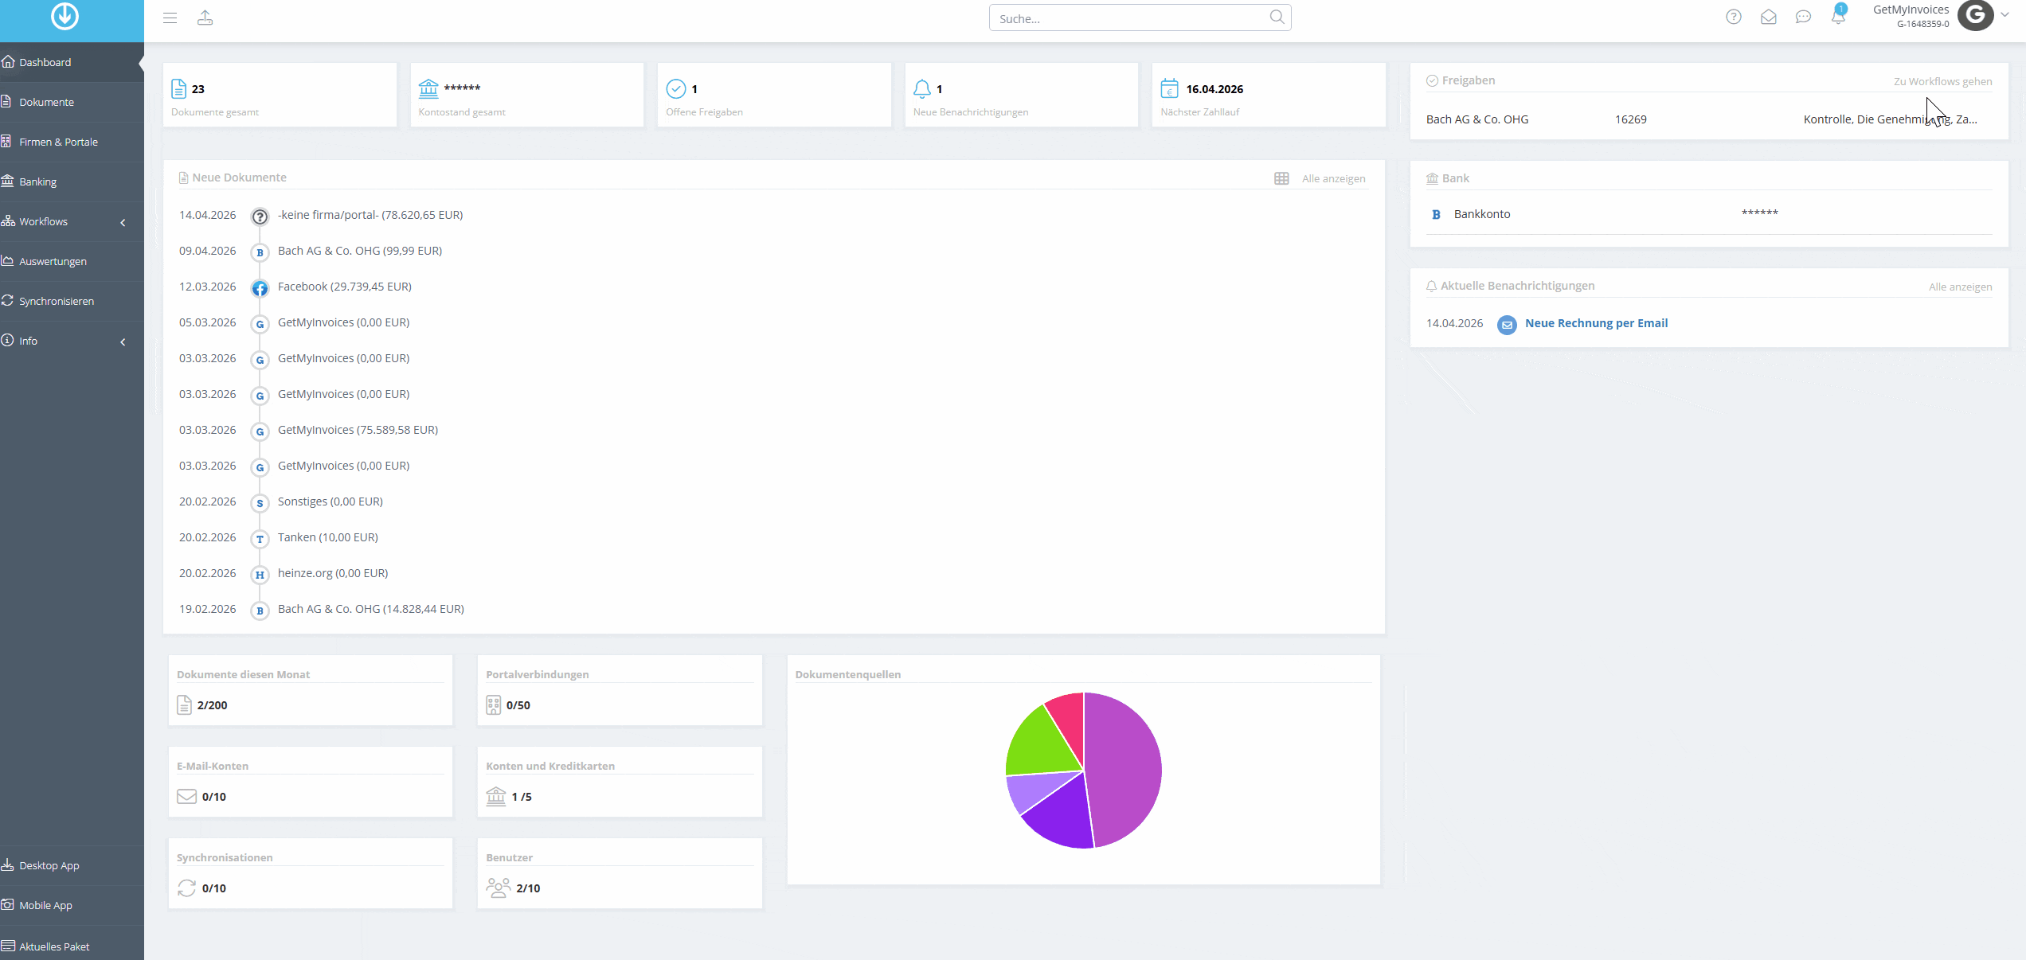Screen dimensions: 2026x960
Task: Open the notification bell icon in header
Action: click(1838, 15)
